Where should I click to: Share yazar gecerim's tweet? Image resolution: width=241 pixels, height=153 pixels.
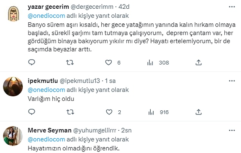click(198, 62)
